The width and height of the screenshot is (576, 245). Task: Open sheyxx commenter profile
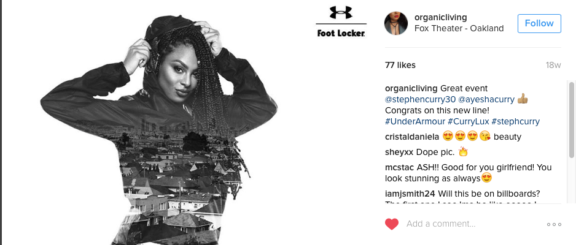click(x=399, y=152)
